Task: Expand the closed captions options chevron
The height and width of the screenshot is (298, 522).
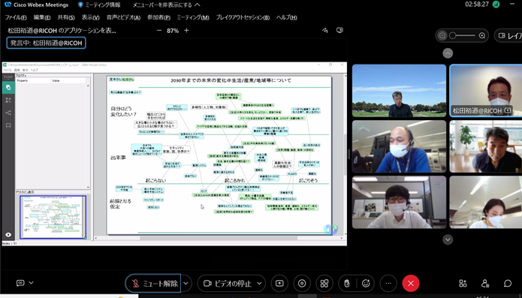Action: click(32, 283)
